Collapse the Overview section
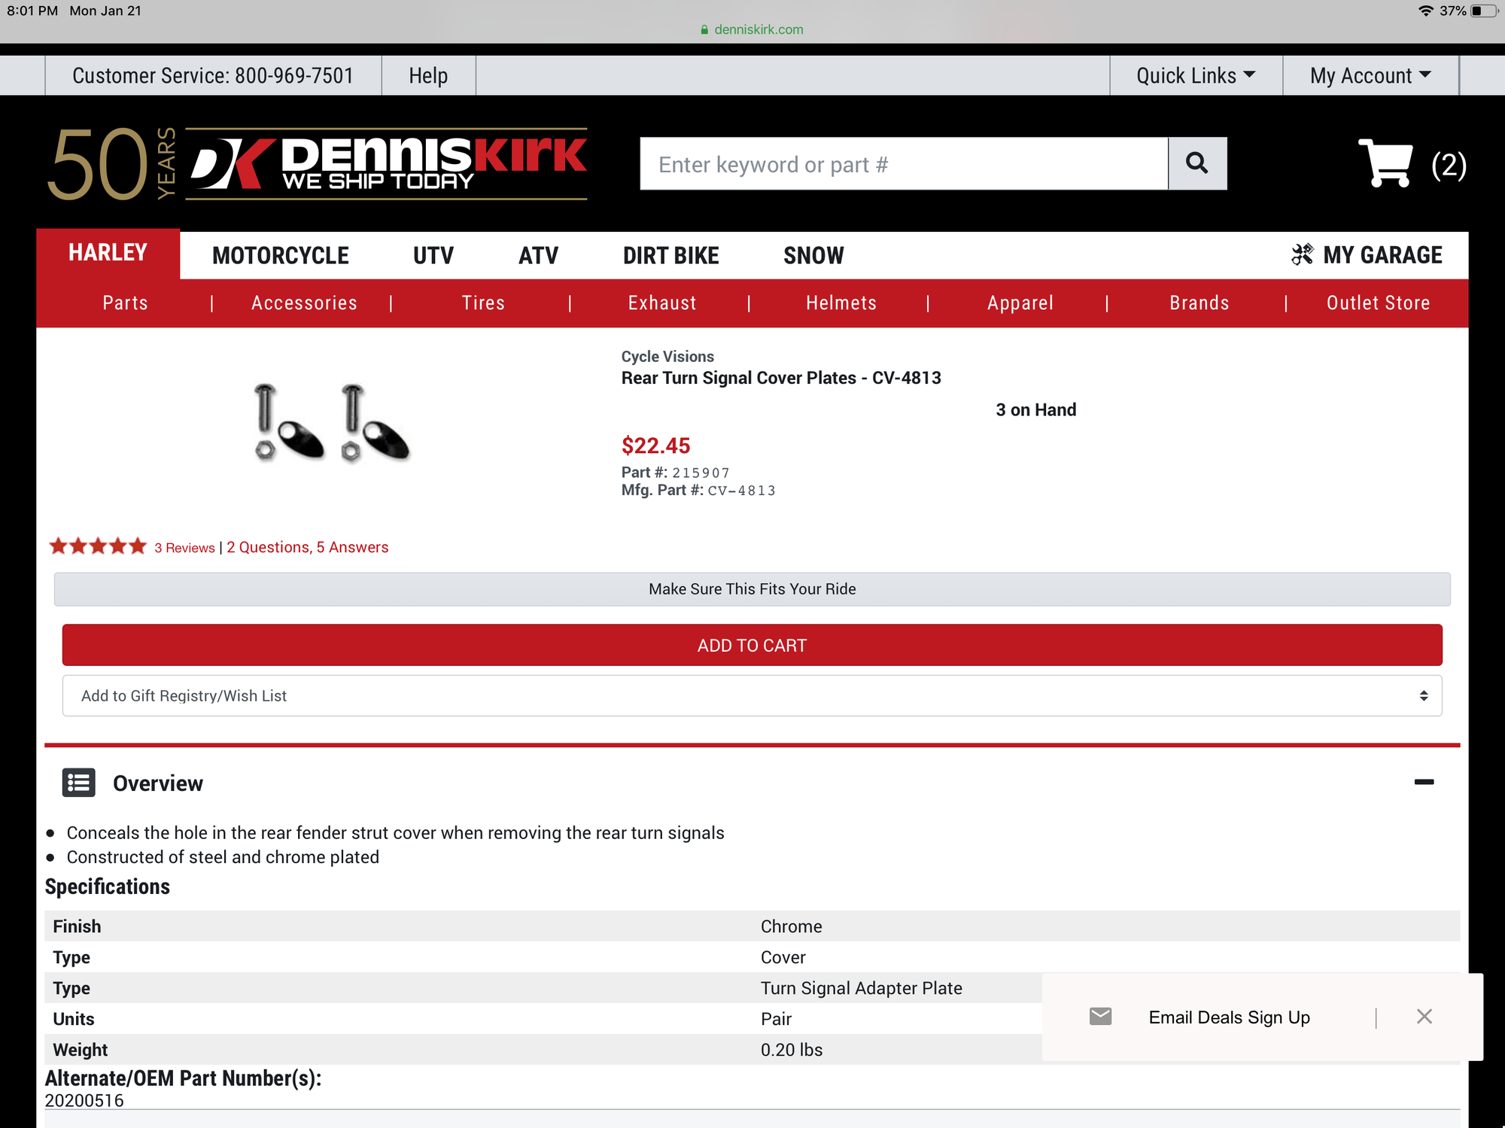1505x1128 pixels. [x=1424, y=783]
